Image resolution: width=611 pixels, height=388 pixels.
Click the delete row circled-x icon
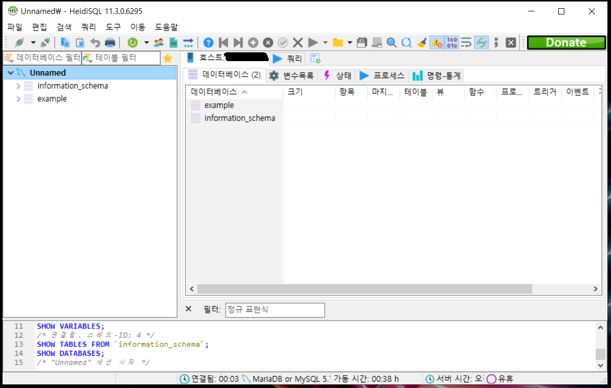tap(268, 42)
